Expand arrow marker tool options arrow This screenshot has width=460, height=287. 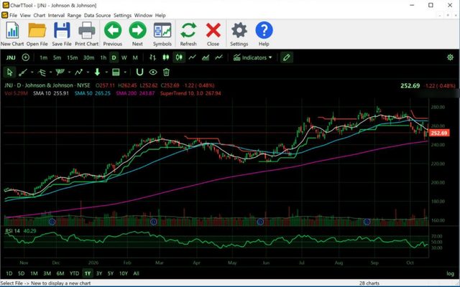tap(106, 72)
